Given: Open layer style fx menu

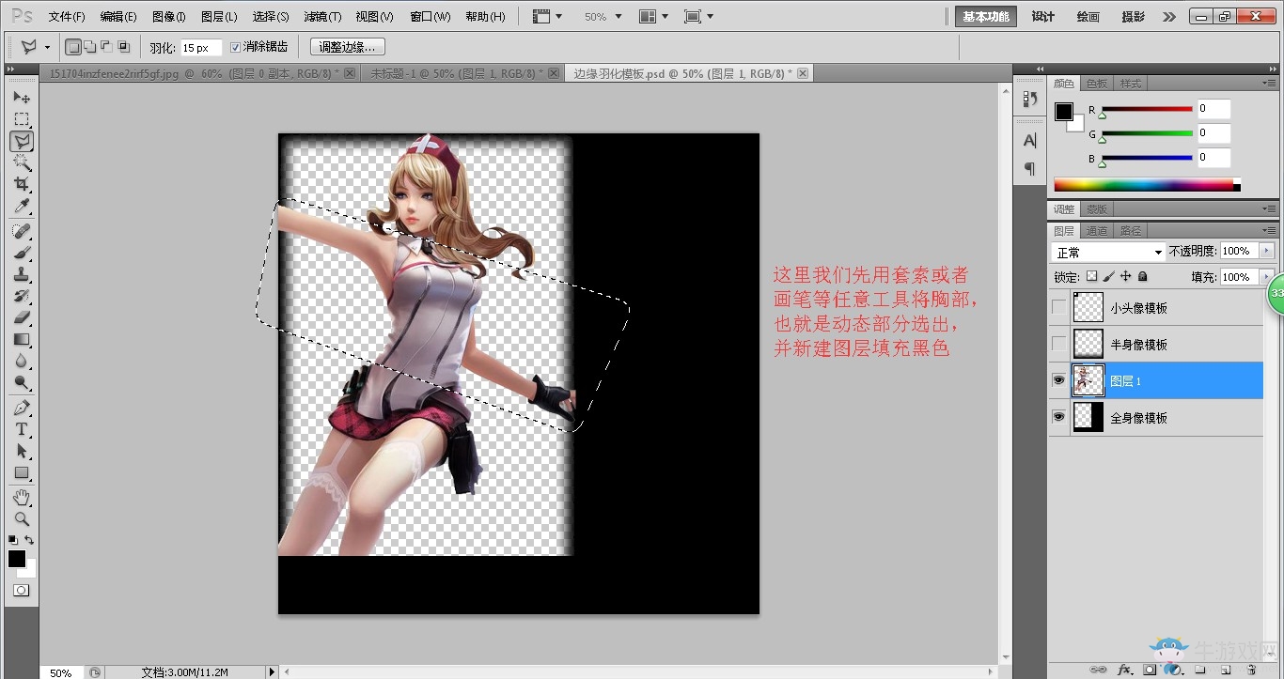Looking at the screenshot, I should click(1124, 670).
